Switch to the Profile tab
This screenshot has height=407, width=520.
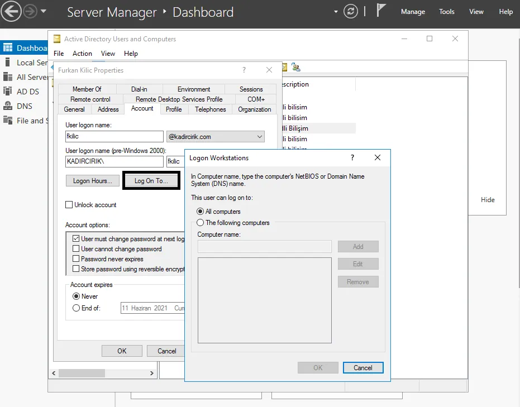point(174,109)
